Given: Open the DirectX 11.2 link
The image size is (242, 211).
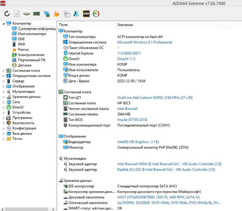Looking at the screenshot, I should 126,59.
